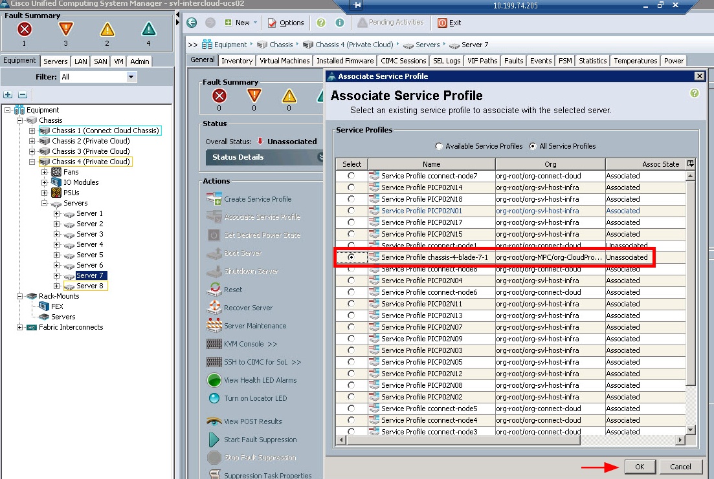Click the Server Maintenance icon
The width and height of the screenshot is (714, 479).
[214, 325]
